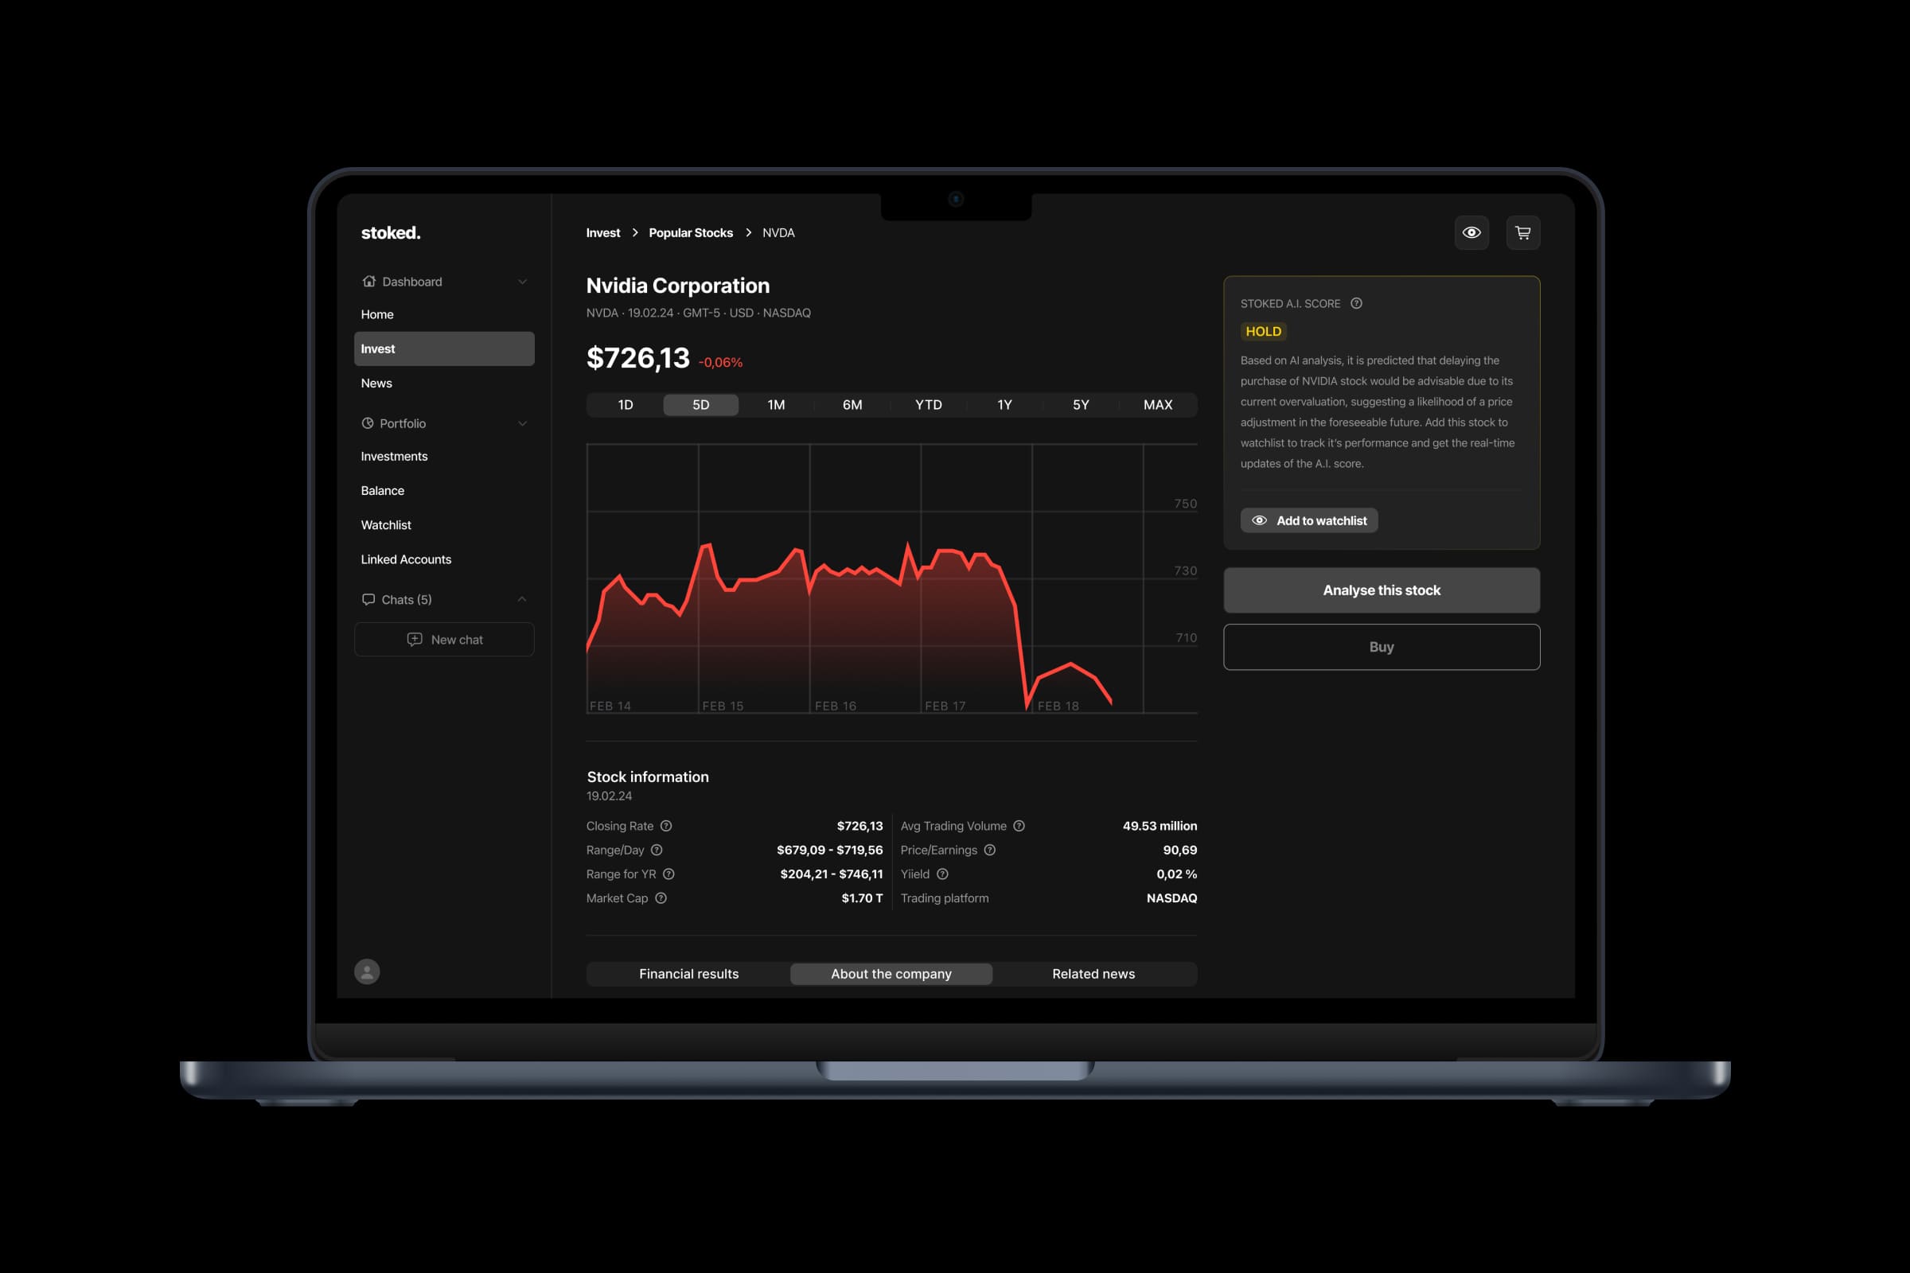Image resolution: width=1910 pixels, height=1273 pixels.
Task: Open Watchlist in the sidebar
Action: [x=444, y=525]
